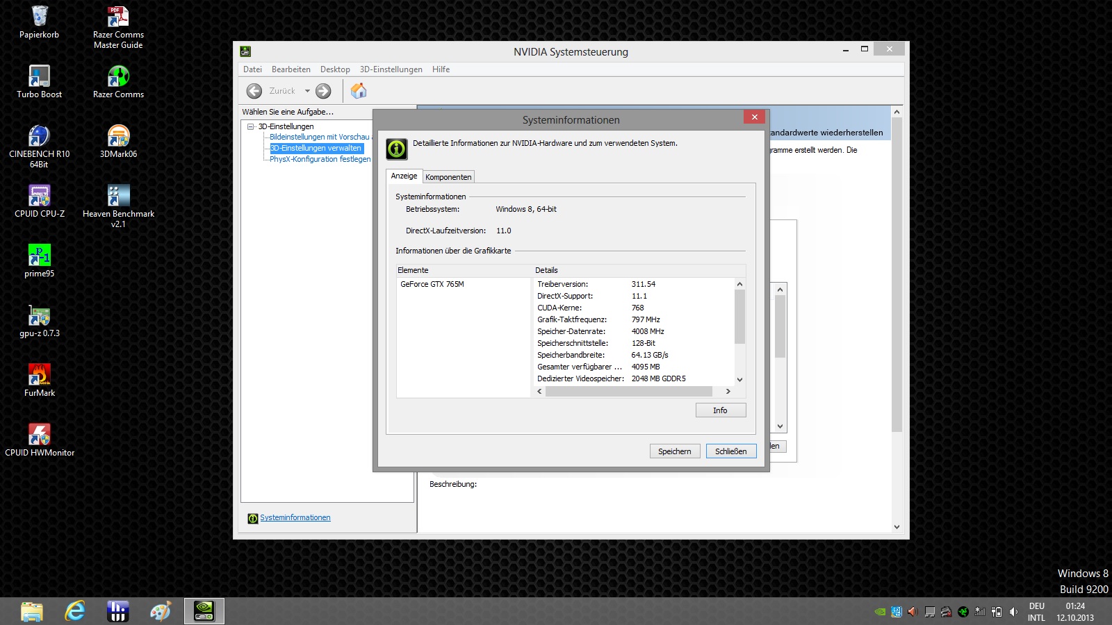Click the forward navigation arrow

pyautogui.click(x=323, y=91)
